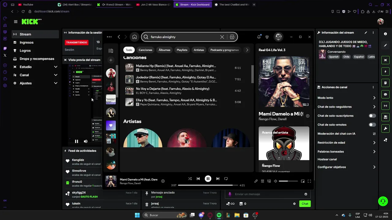This screenshot has height=220, width=392.
Task: Open Chat de solo-seguidores arrow
Action: pos(374,107)
